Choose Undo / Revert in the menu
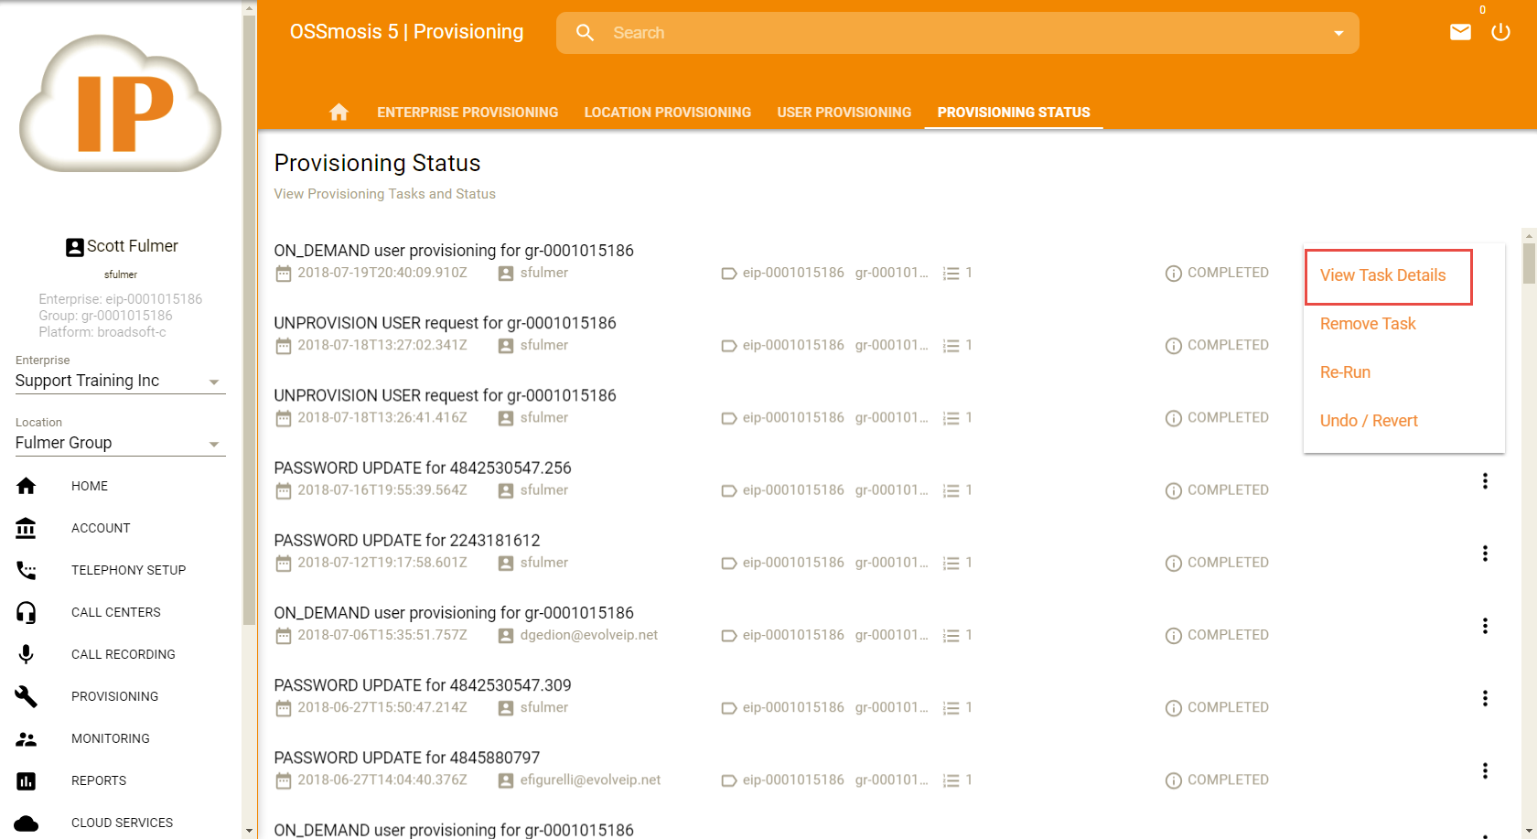 [x=1369, y=421]
